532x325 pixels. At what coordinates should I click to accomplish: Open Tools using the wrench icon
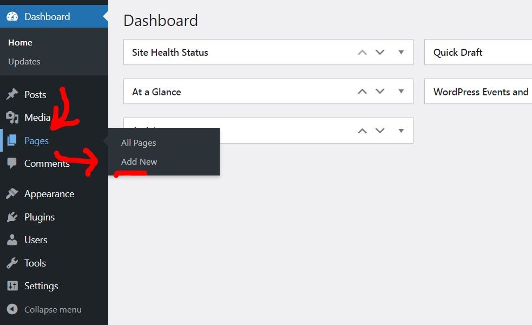[x=12, y=263]
